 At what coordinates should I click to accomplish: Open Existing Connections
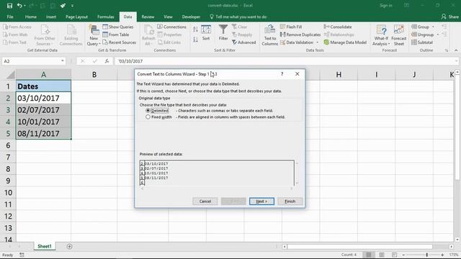(71, 35)
